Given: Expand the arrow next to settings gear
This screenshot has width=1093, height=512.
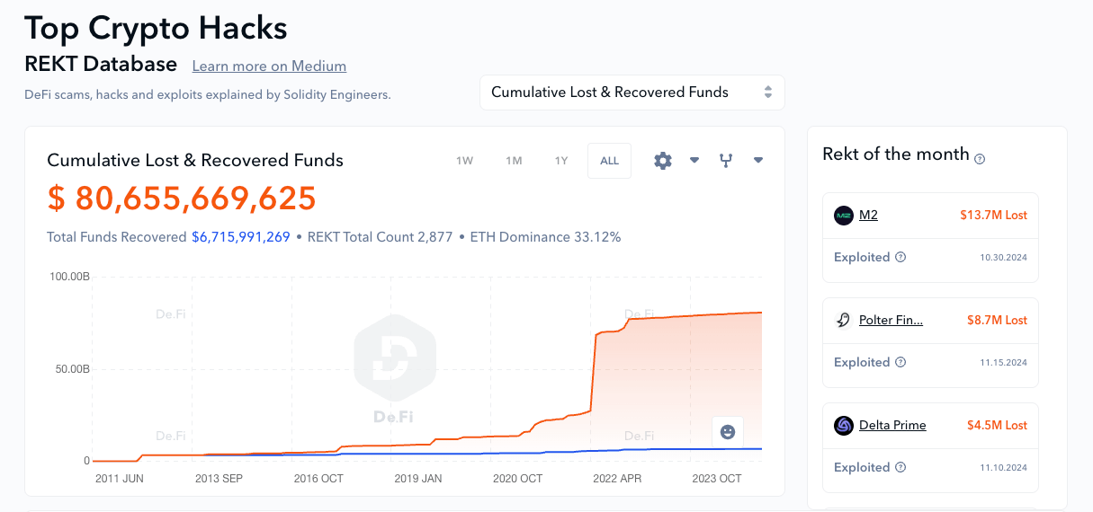Looking at the screenshot, I should pyautogui.click(x=694, y=161).
